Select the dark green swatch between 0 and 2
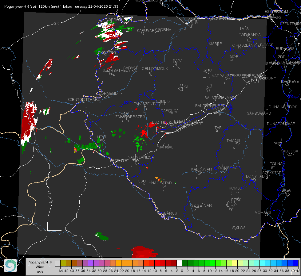 pyautogui.click(x=185, y=263)
